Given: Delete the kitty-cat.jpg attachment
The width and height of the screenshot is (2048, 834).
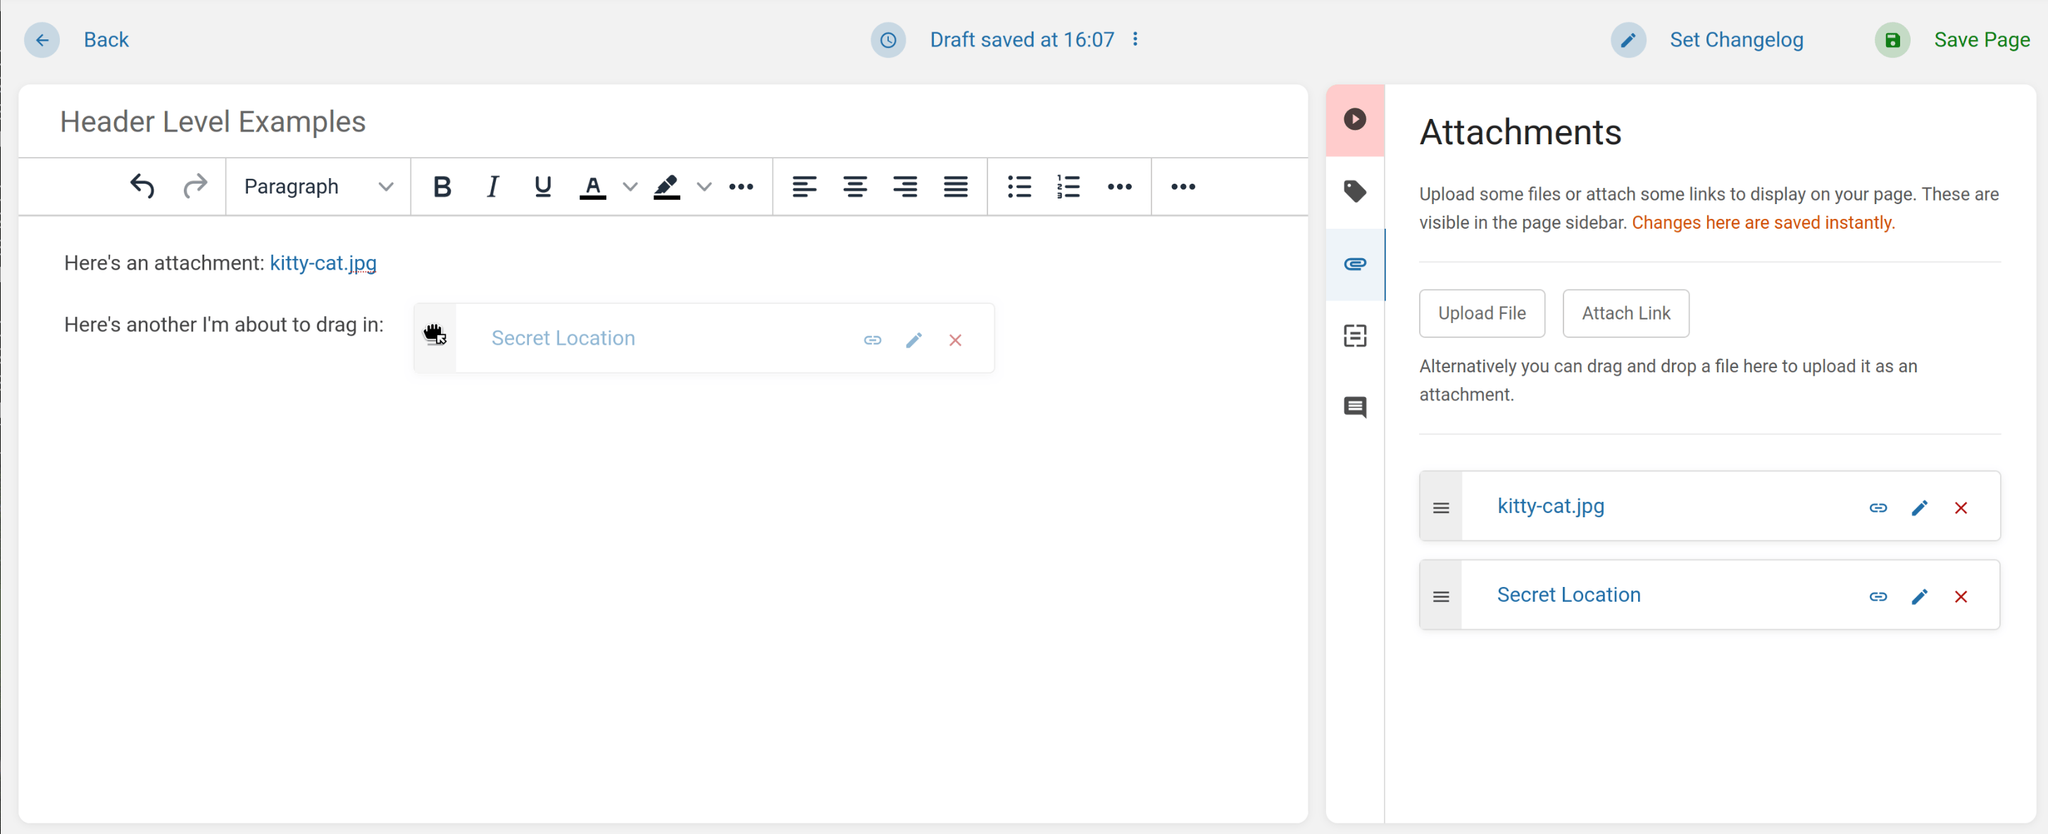Looking at the screenshot, I should [x=1961, y=507].
